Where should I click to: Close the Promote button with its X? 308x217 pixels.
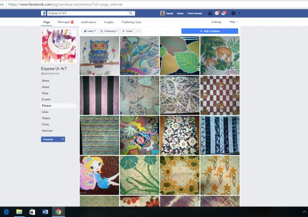[x=63, y=140]
